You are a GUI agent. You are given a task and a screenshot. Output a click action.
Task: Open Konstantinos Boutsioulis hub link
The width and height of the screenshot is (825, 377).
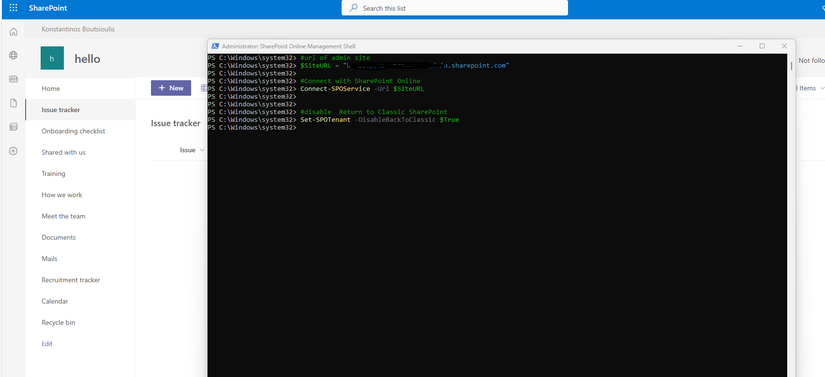[78, 29]
